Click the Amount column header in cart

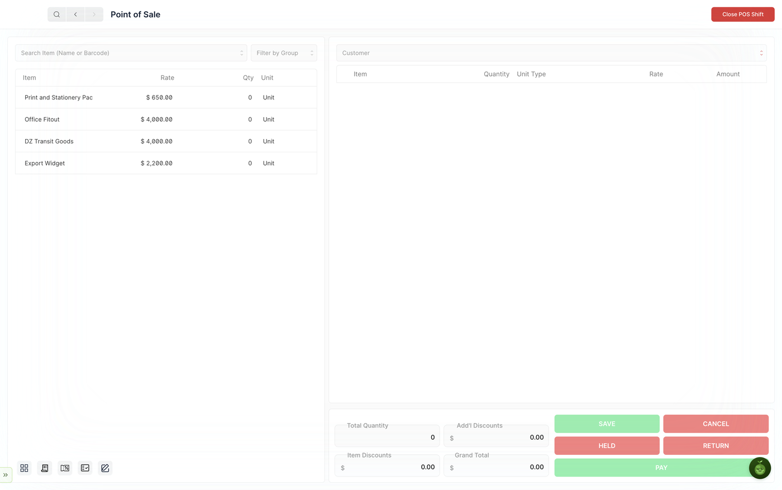point(728,74)
